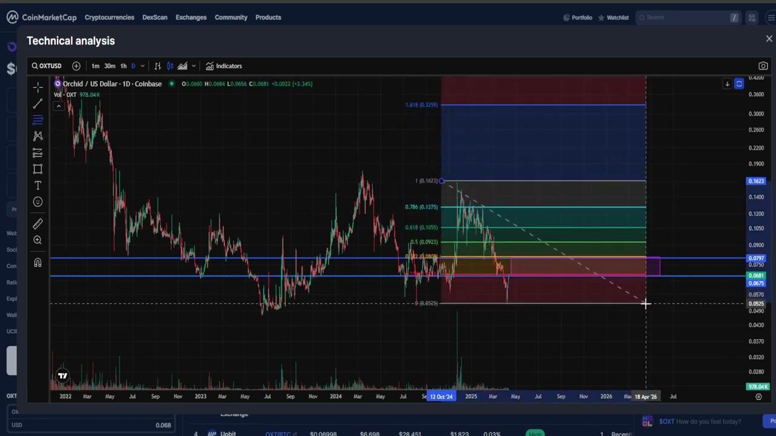
Task: Select the ruler measure tool
Action: click(38, 224)
